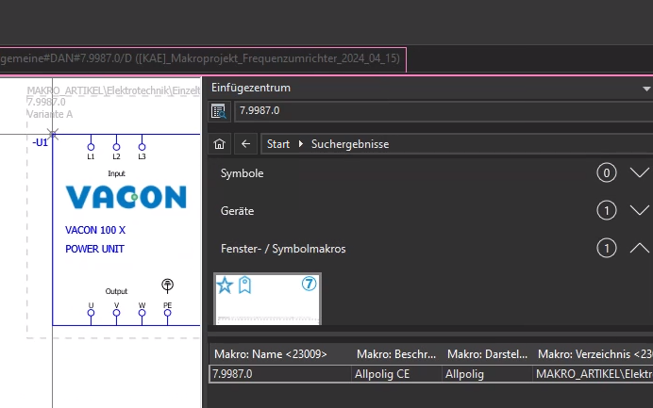The width and height of the screenshot is (653, 408).
Task: Expand the Geräte results section
Action: pos(639,211)
